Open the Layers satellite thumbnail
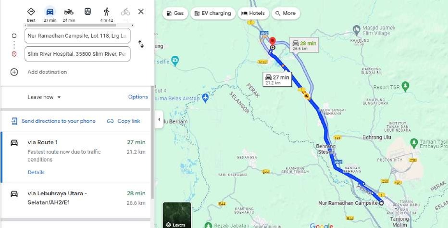Viewport: 448px width, 228px height. [177, 215]
